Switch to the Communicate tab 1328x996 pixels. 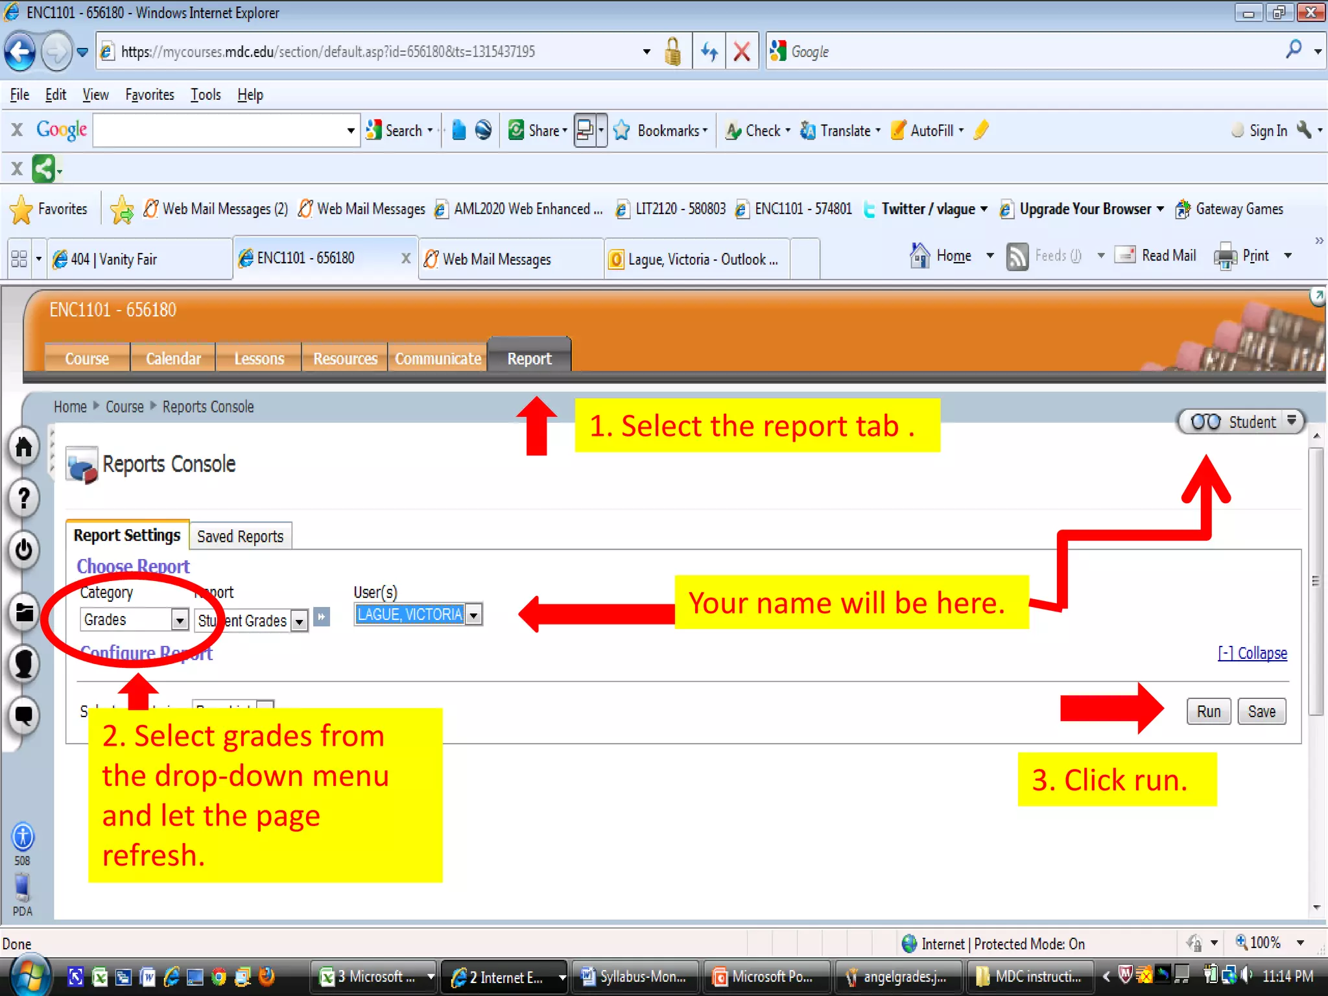tap(438, 358)
